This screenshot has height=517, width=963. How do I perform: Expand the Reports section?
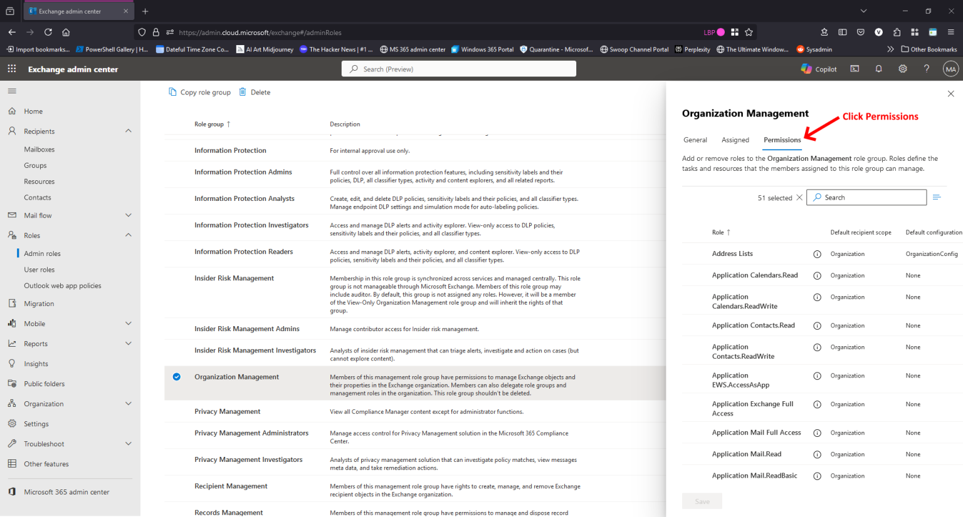coord(129,344)
